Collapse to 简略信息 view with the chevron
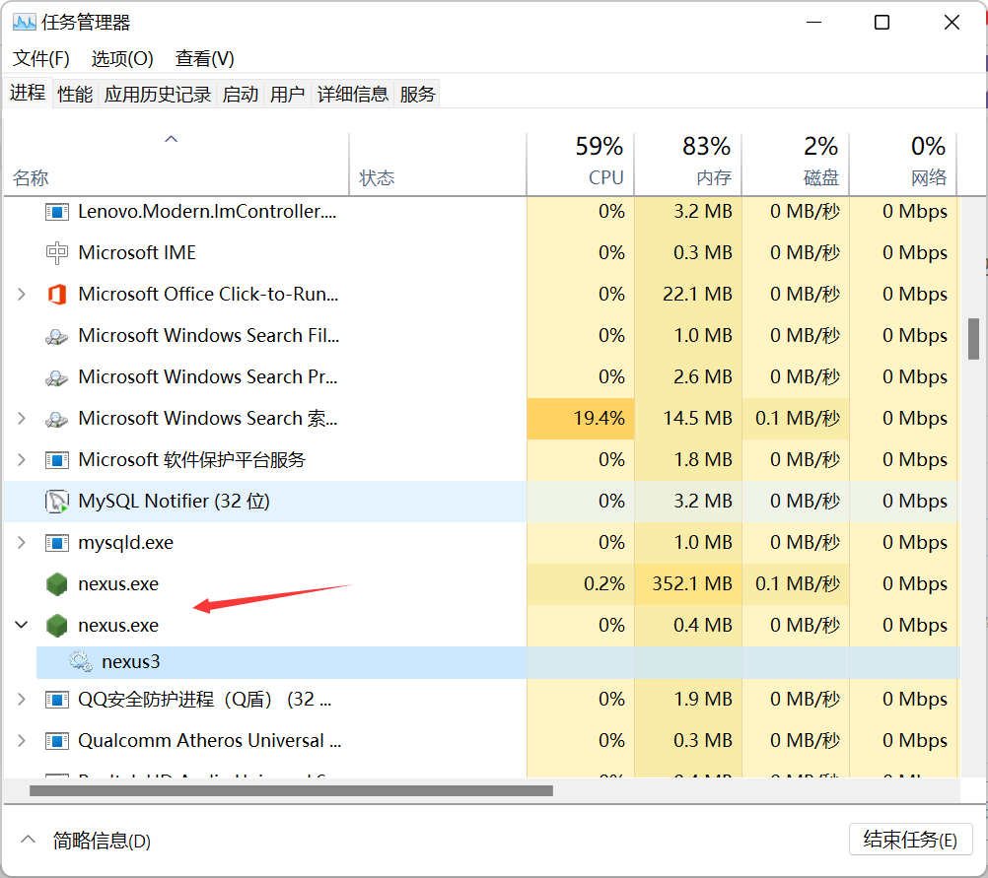Screen dimensions: 988x878 click(28, 840)
